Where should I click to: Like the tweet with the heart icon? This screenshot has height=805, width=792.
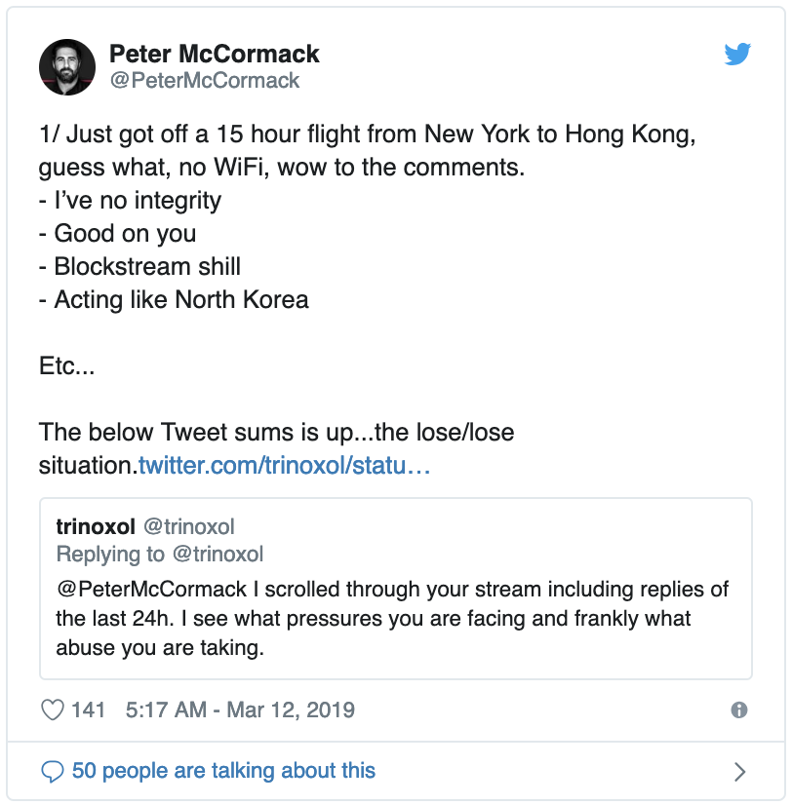[x=52, y=710]
